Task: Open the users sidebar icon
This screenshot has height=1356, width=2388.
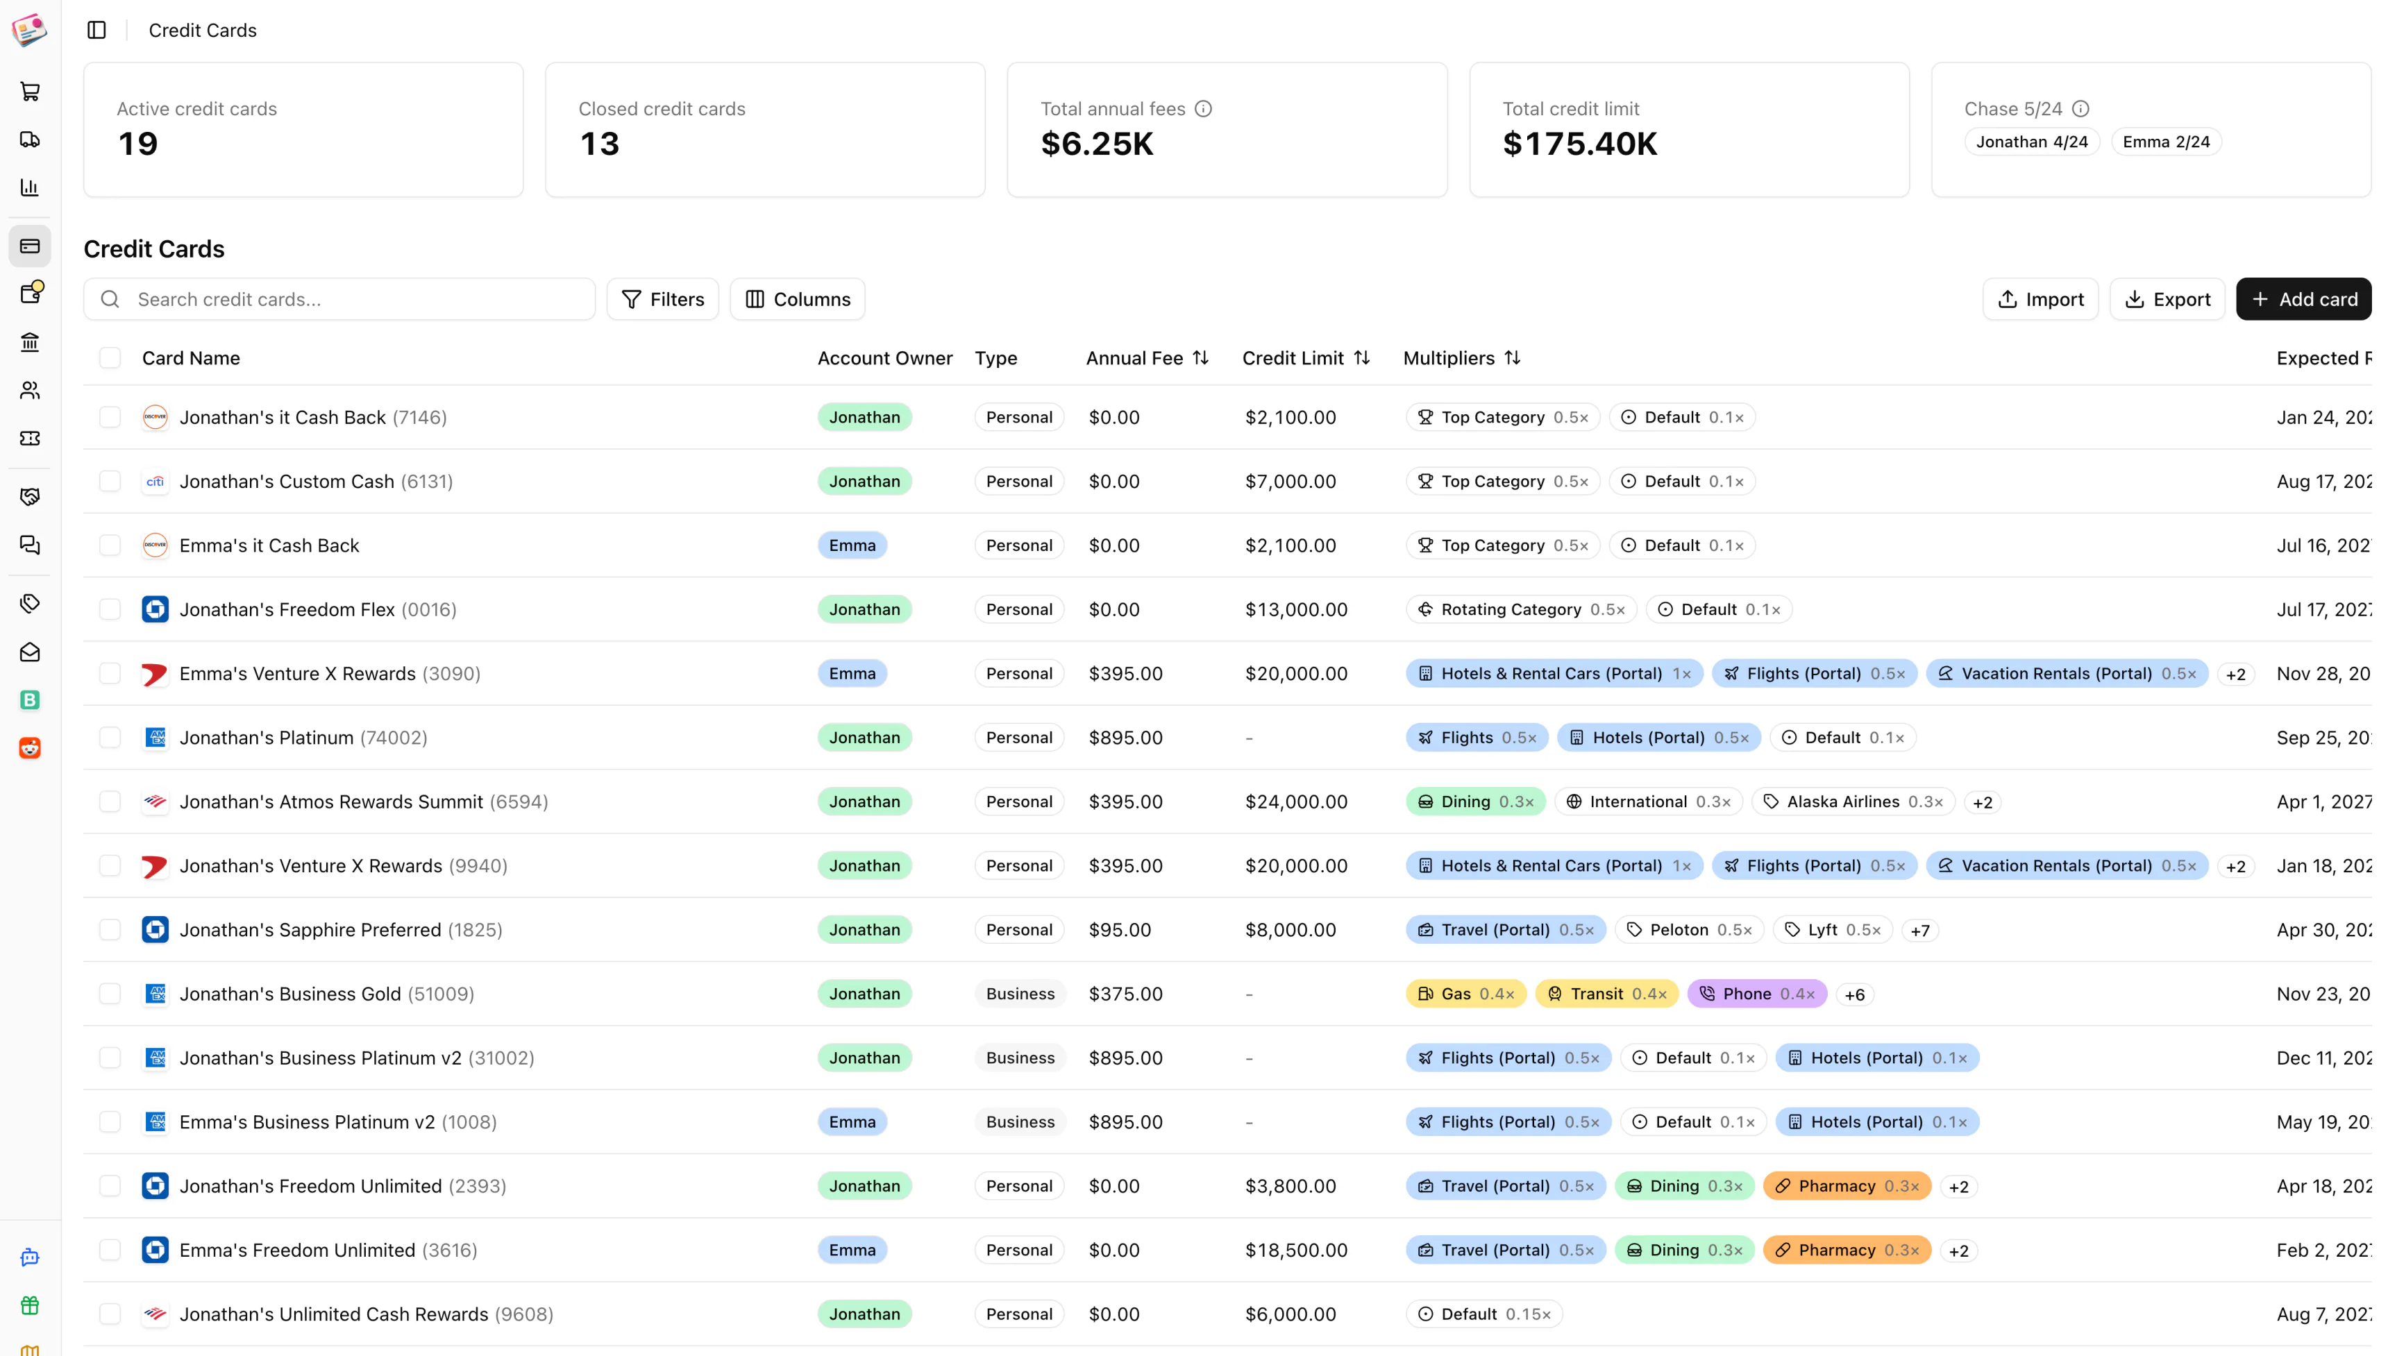Action: [30, 390]
